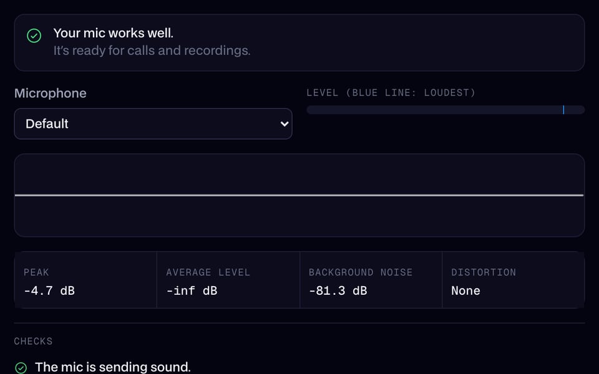Click the green checkmark beside Your mic works well
The image size is (599, 374).
point(34,36)
